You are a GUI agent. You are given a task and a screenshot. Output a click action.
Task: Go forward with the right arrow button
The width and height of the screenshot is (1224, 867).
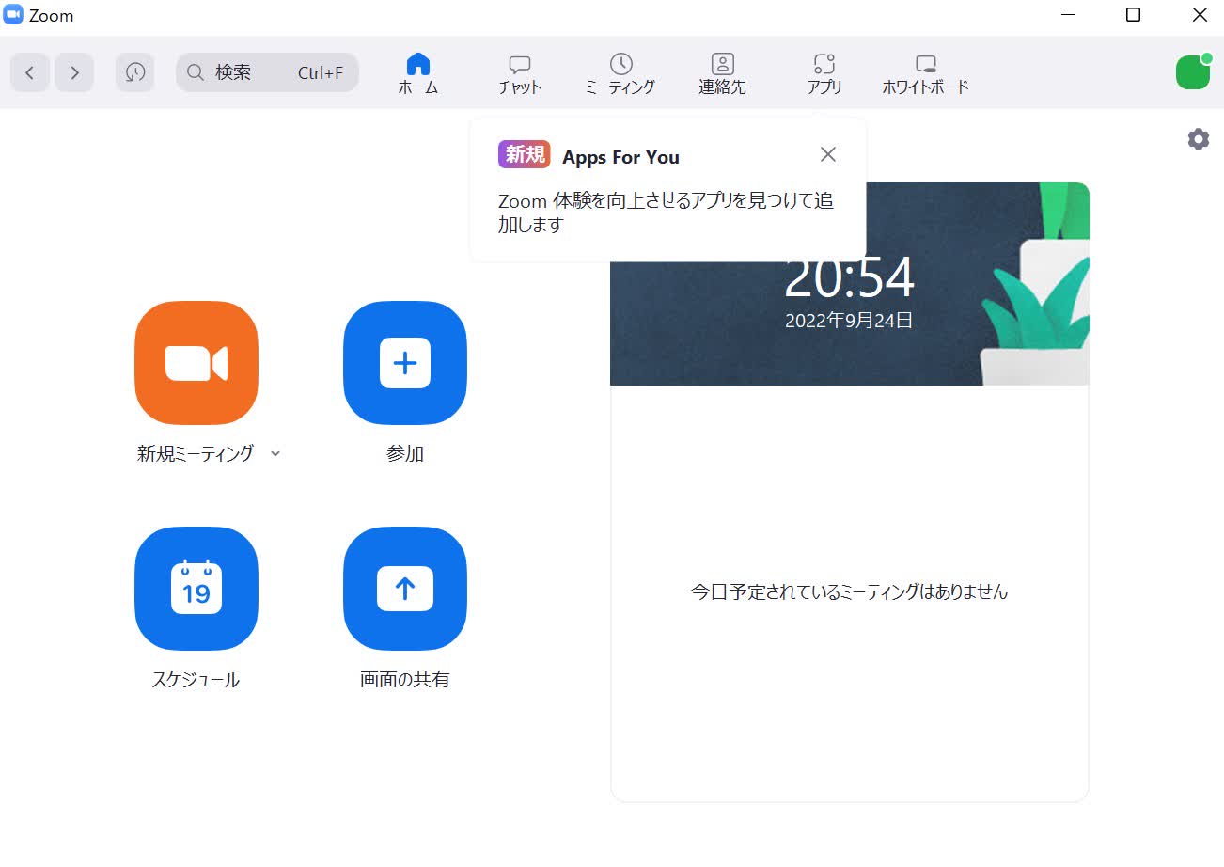pos(74,72)
